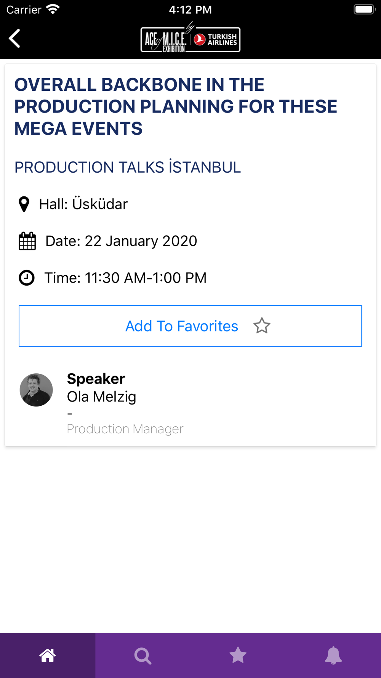This screenshot has height=678, width=381.
Task: Tap the Production Manager label
Action: (x=125, y=429)
